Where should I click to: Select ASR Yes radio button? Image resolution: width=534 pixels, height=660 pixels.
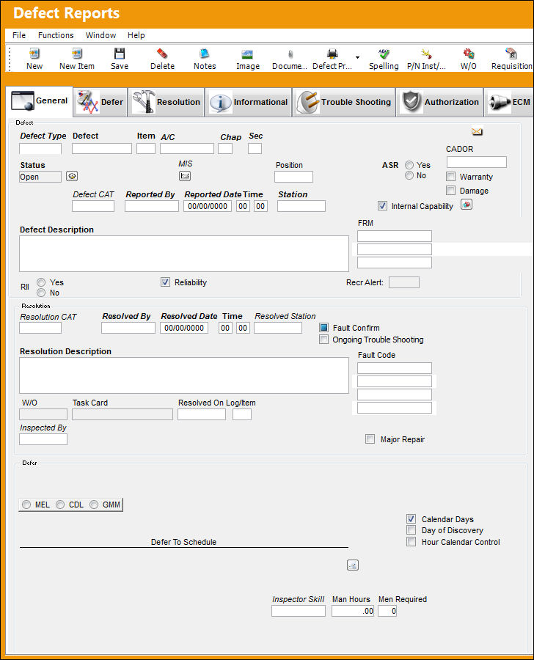[409, 165]
